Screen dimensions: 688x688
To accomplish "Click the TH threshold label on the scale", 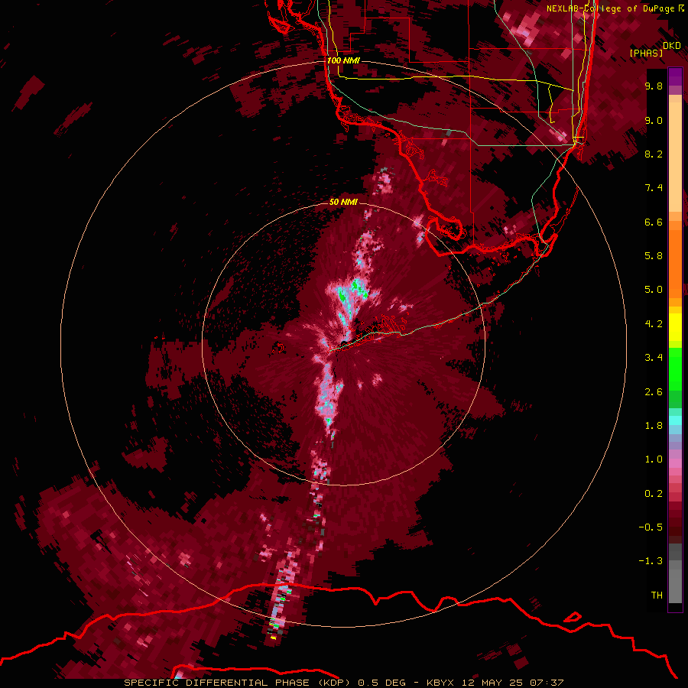I will (657, 596).
